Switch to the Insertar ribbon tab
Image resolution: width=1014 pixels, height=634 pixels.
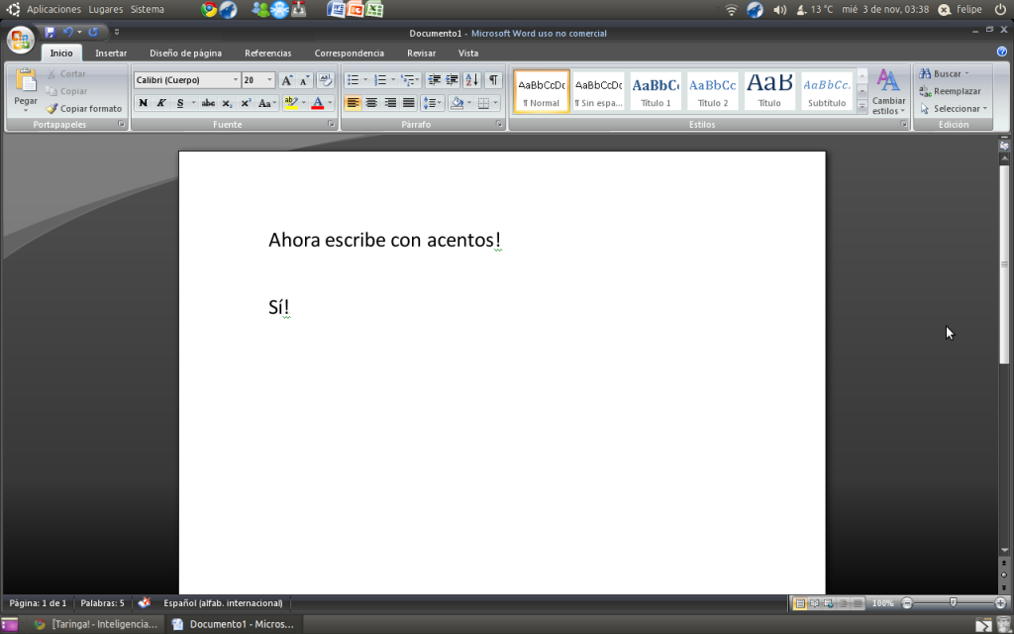click(x=111, y=53)
